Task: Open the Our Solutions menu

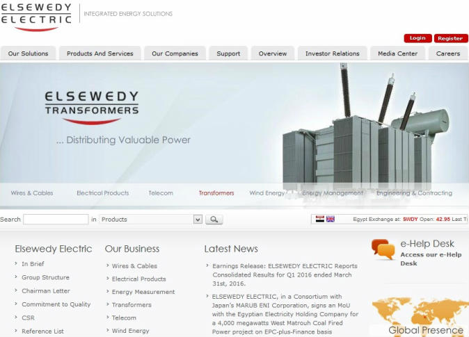Action: coord(29,54)
